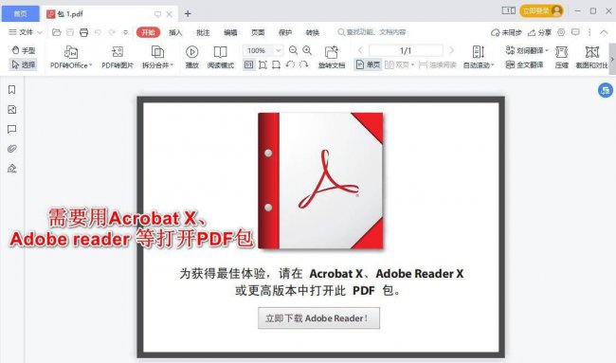Expand the 拆分合并 dropdown
The image size is (616, 363).
[x=172, y=64]
